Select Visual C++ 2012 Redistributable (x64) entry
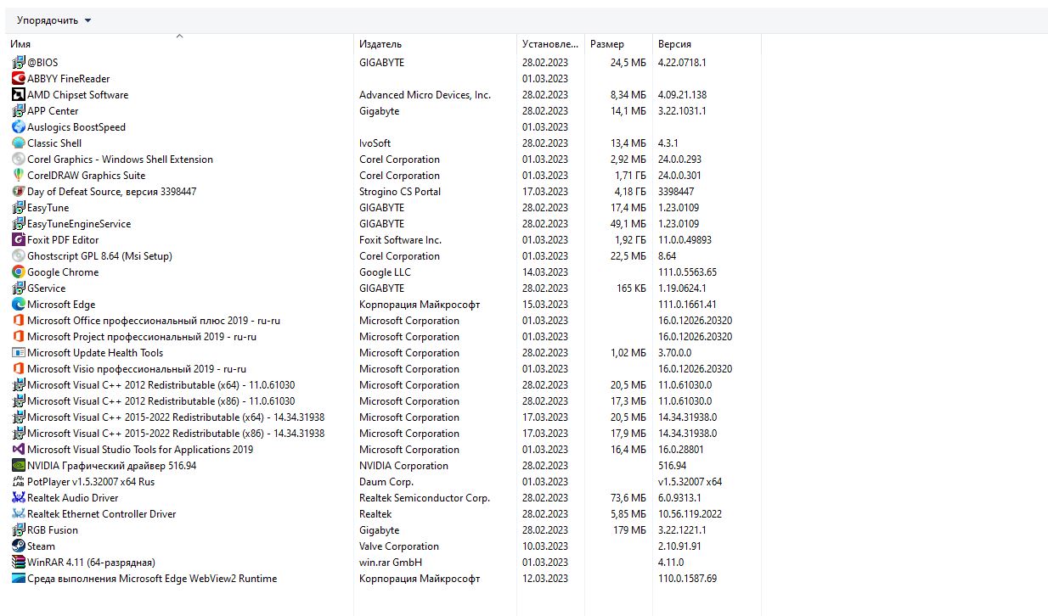1048x616 pixels. coord(161,385)
